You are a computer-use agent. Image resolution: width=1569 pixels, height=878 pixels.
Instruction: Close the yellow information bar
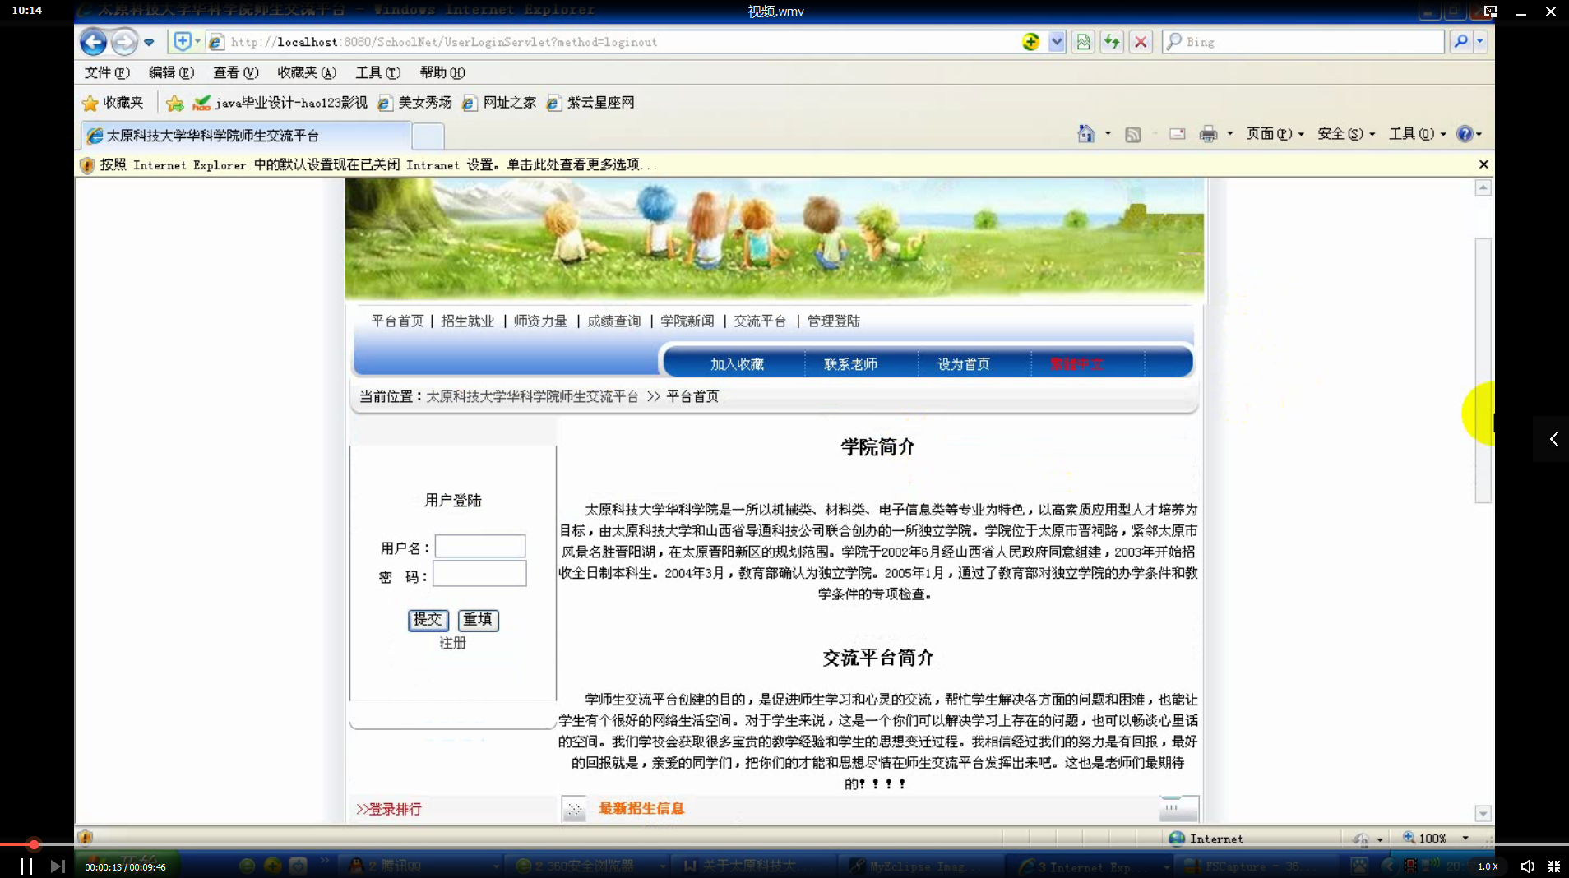(1483, 164)
